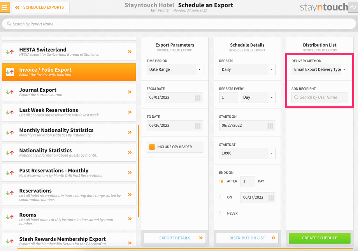This screenshot has height=251, width=358.
Task: Open calendar picker for Starts On
Action: [x=270, y=126]
